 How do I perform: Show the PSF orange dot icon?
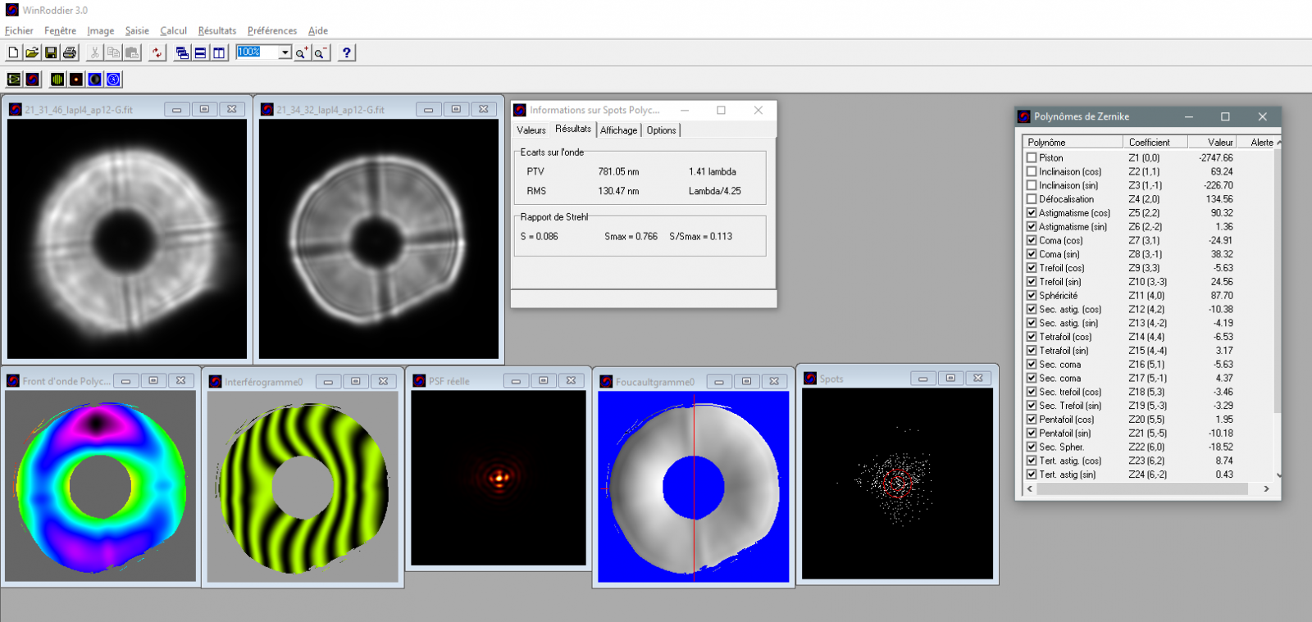76,79
